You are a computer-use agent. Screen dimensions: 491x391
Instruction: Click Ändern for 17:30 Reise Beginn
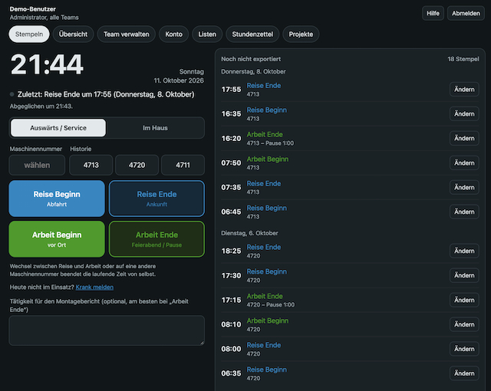click(464, 275)
